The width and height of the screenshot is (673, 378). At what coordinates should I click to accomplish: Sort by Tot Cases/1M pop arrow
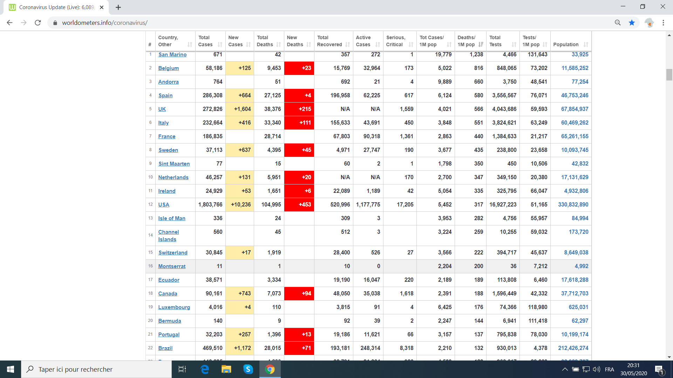coord(449,44)
